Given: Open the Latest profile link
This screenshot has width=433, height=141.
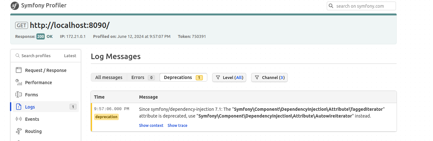Looking at the screenshot, I should pyautogui.click(x=70, y=56).
